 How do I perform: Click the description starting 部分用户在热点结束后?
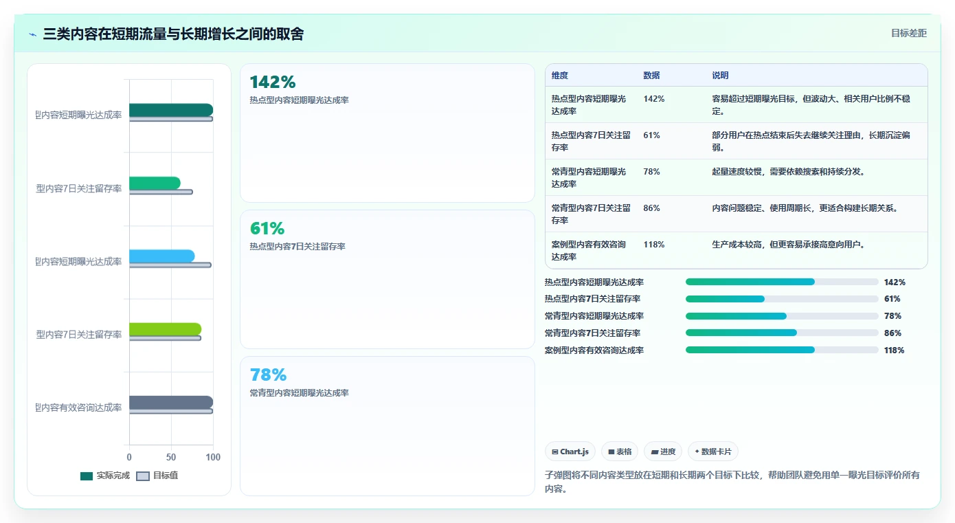point(811,142)
